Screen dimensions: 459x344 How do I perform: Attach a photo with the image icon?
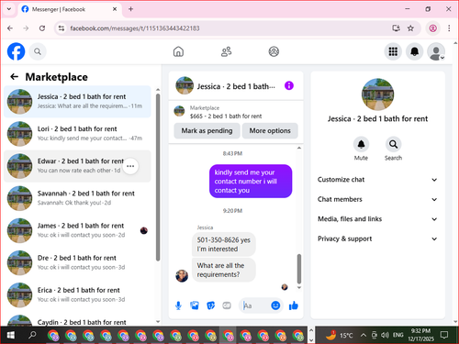(x=195, y=305)
